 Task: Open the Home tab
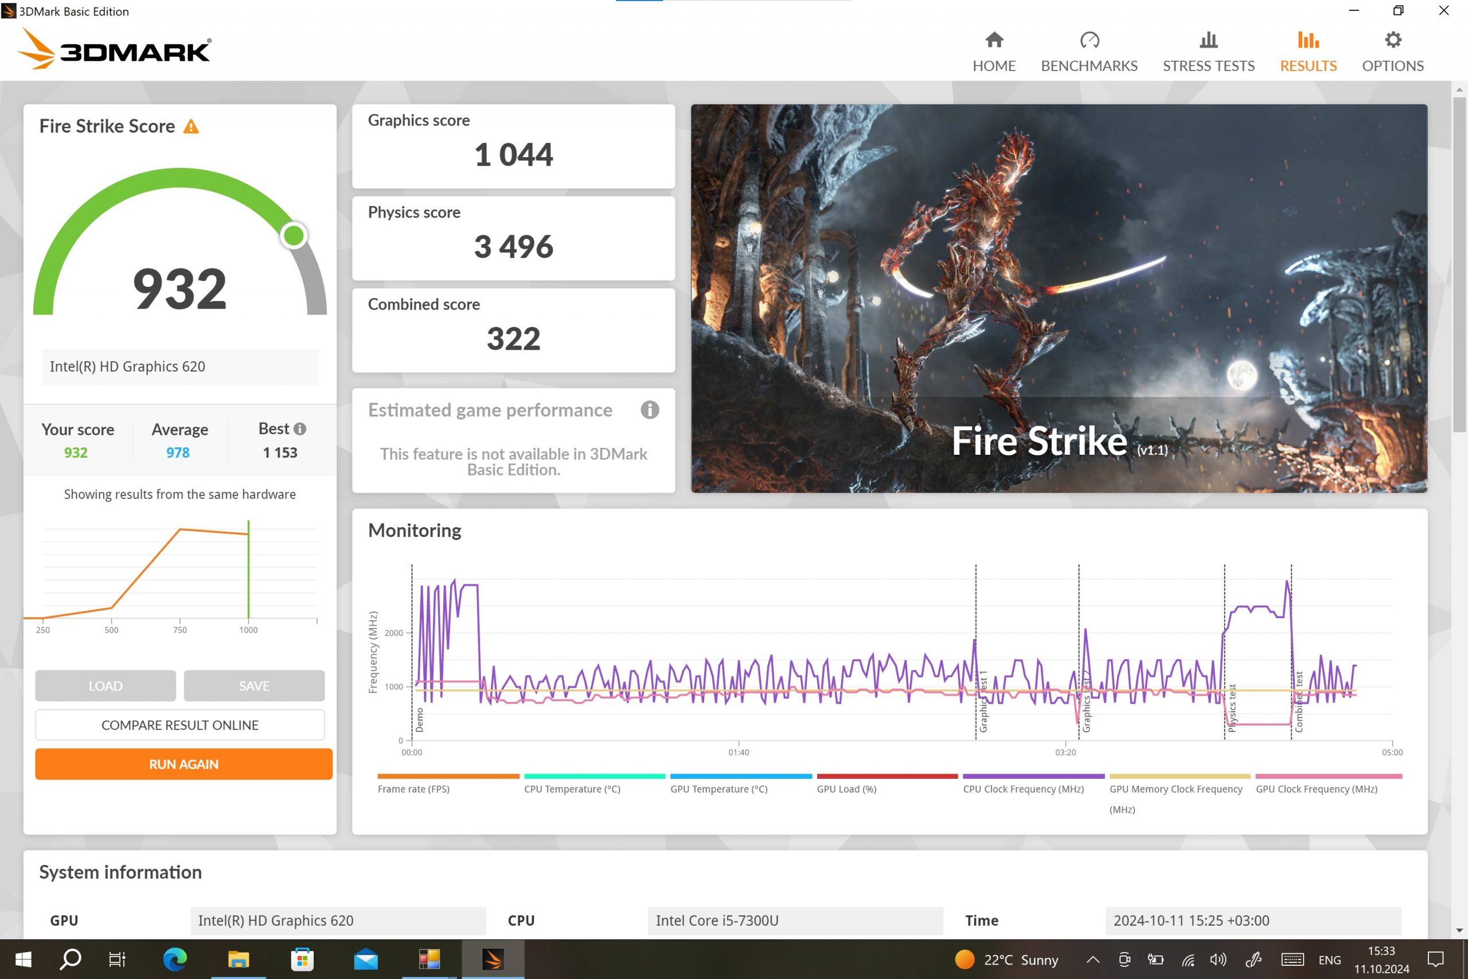click(x=994, y=52)
